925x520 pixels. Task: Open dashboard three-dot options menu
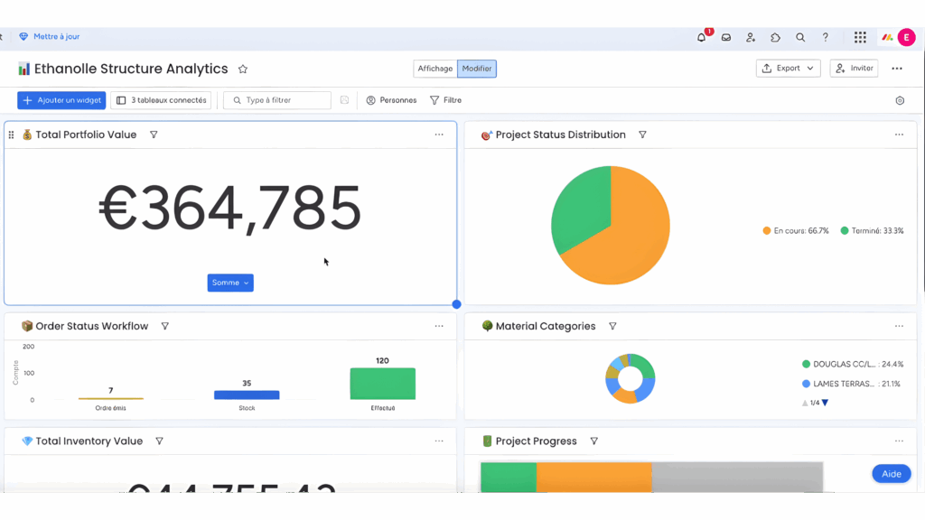point(897,69)
